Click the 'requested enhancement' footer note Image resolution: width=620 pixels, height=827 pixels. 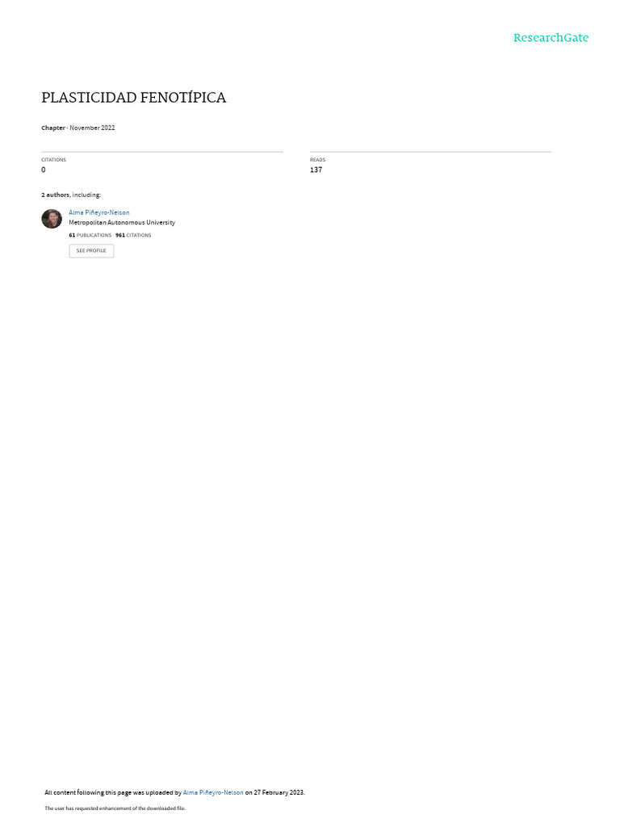115,808
